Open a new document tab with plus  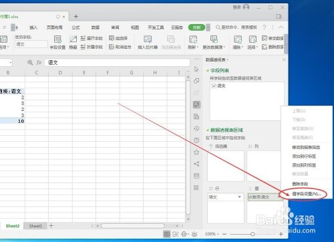pyautogui.click(x=75, y=17)
